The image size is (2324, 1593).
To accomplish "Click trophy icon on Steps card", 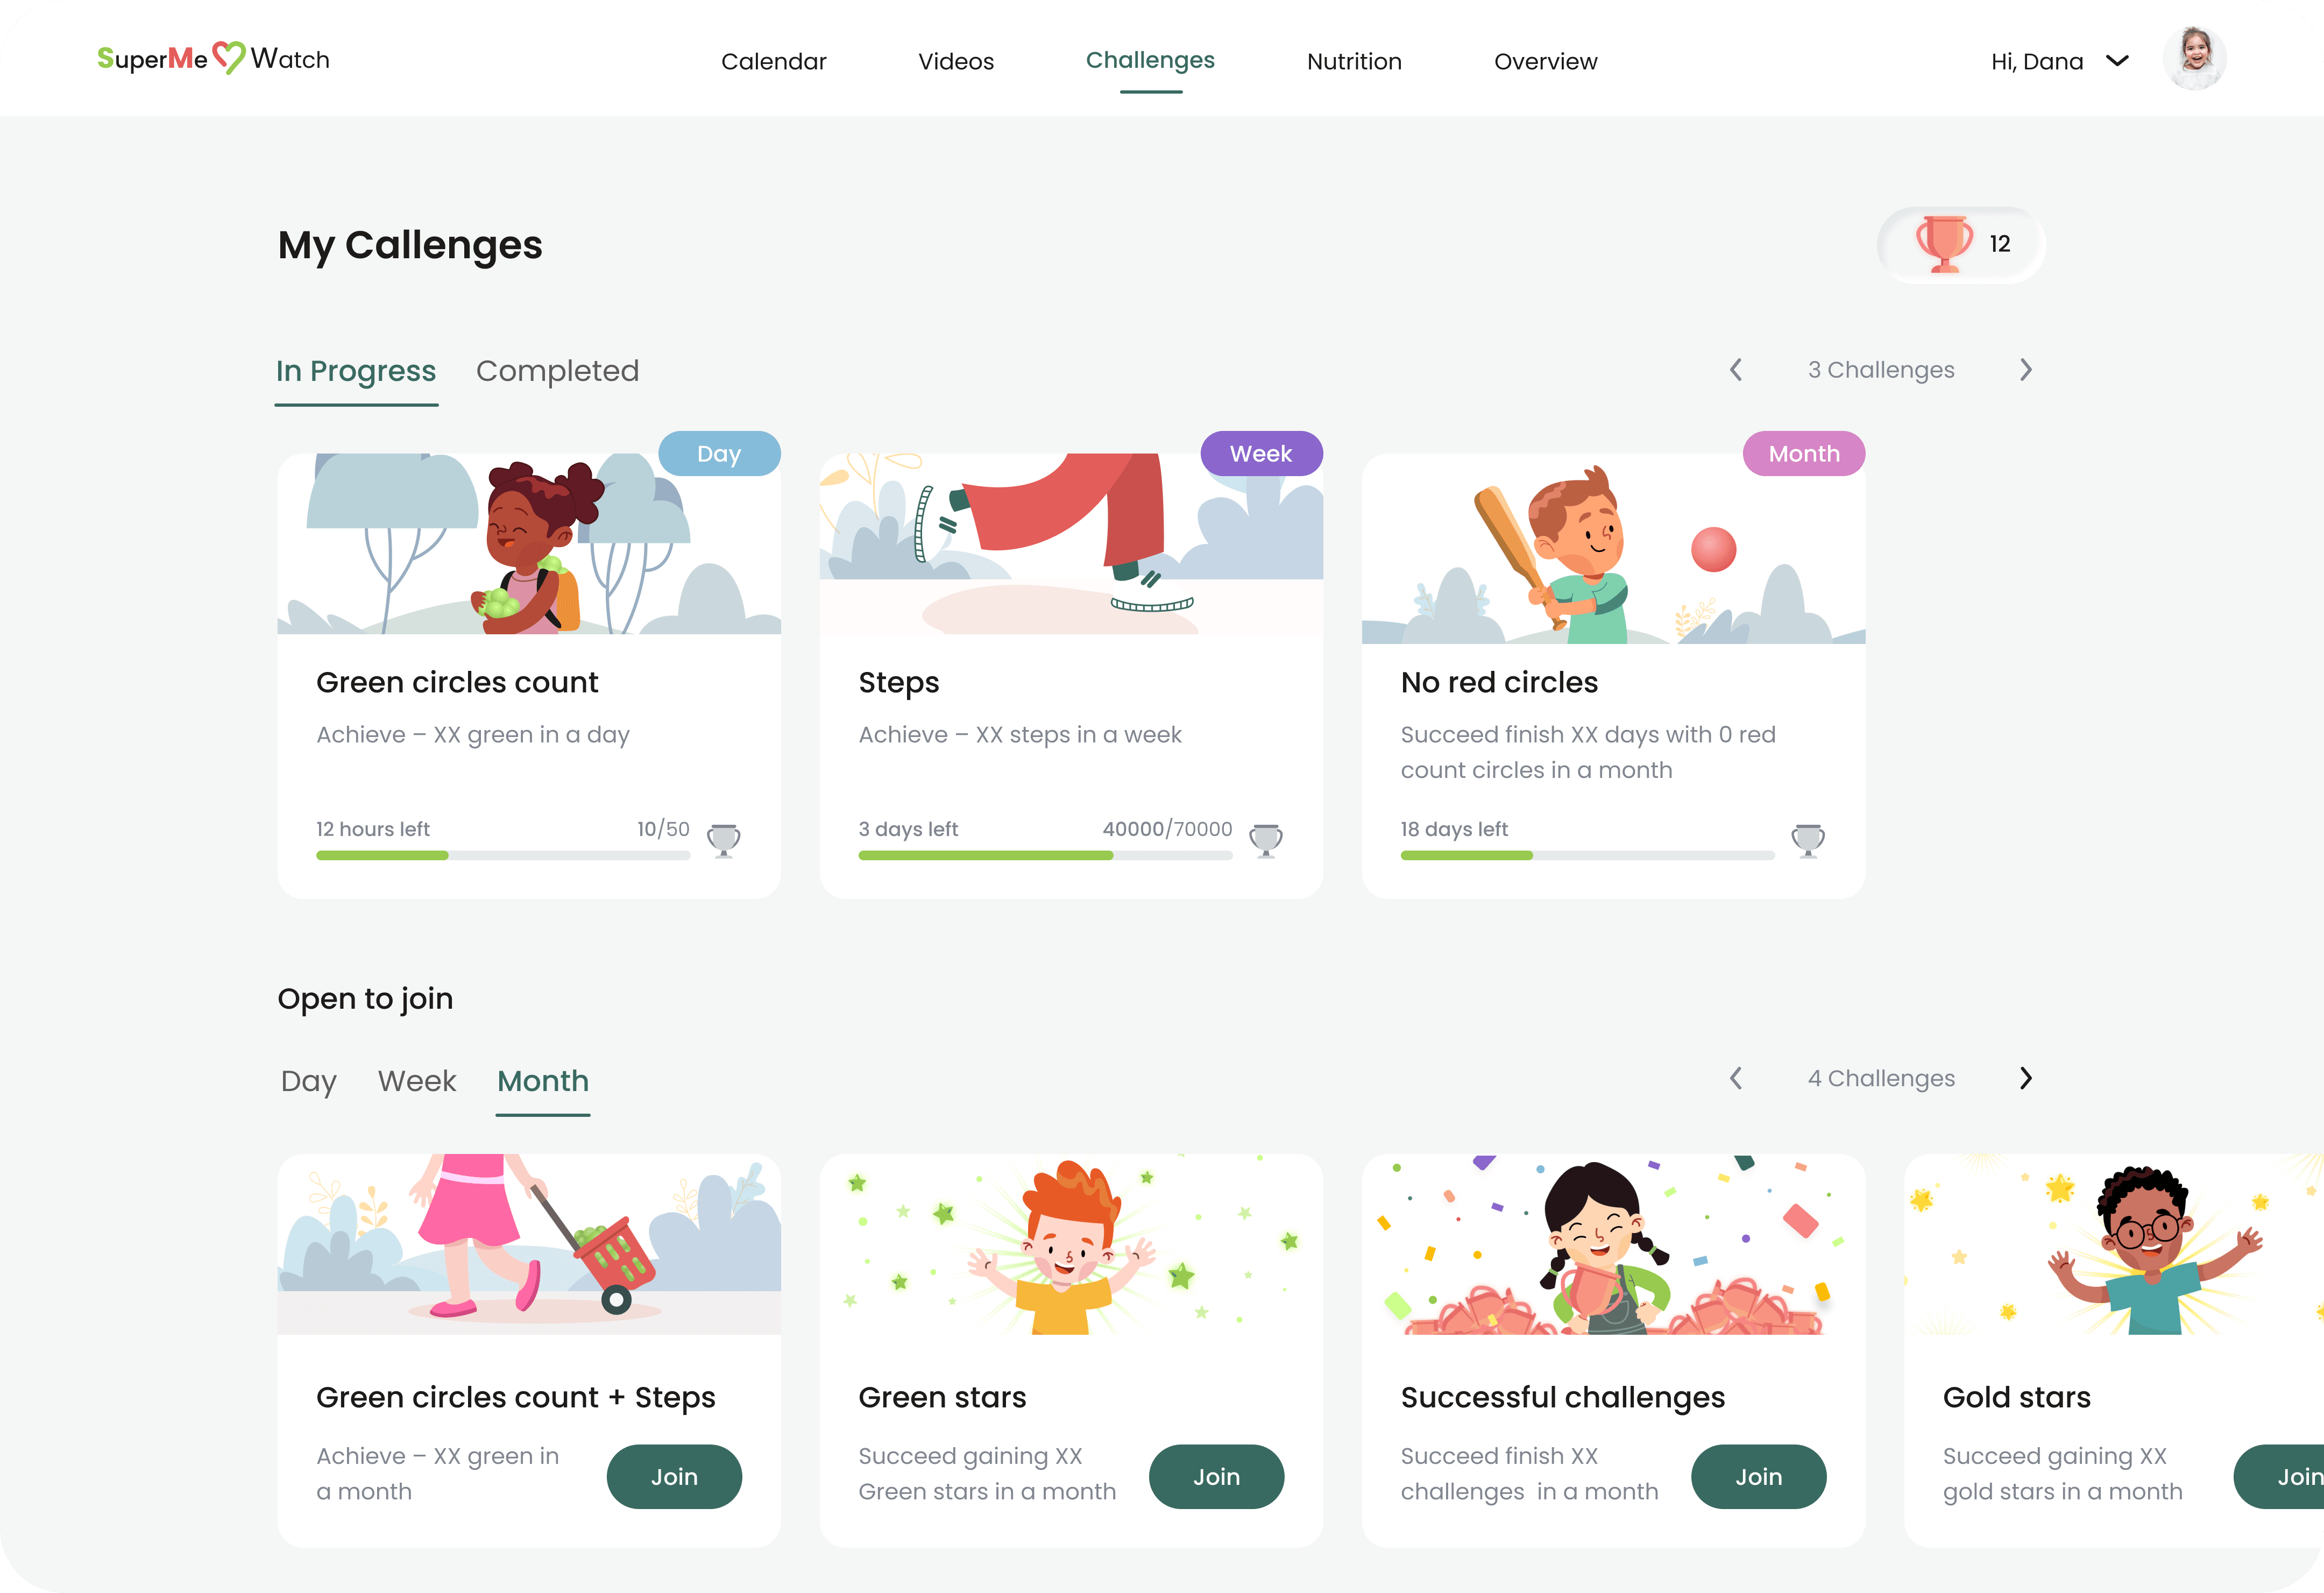I will [x=1266, y=840].
